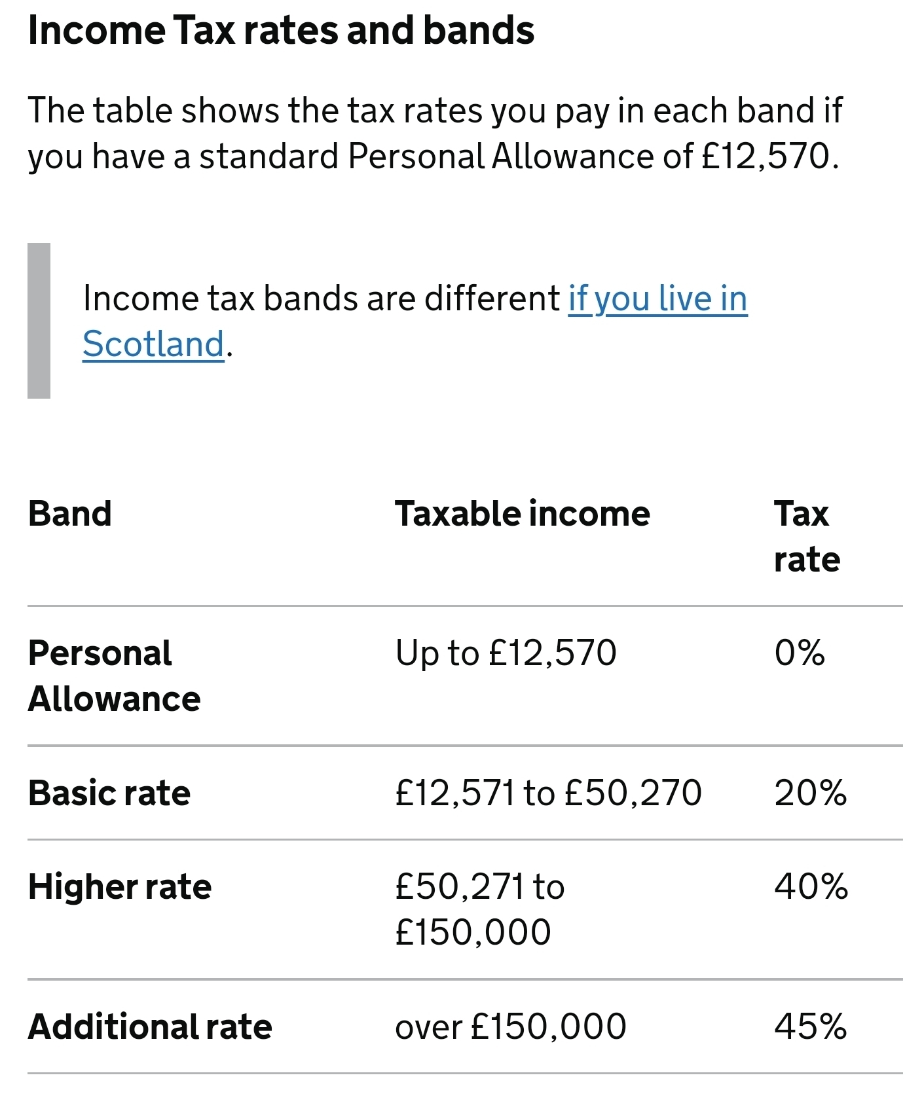
Task: Click the "over £150,000" cell
Action: (511, 1027)
